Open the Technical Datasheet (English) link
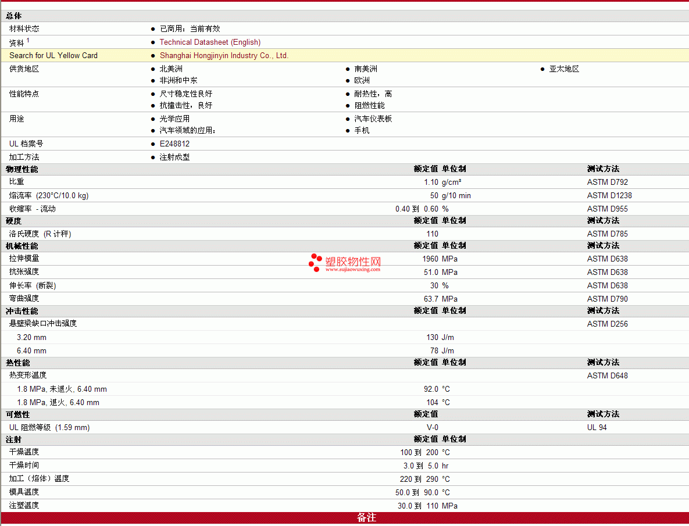 point(210,42)
